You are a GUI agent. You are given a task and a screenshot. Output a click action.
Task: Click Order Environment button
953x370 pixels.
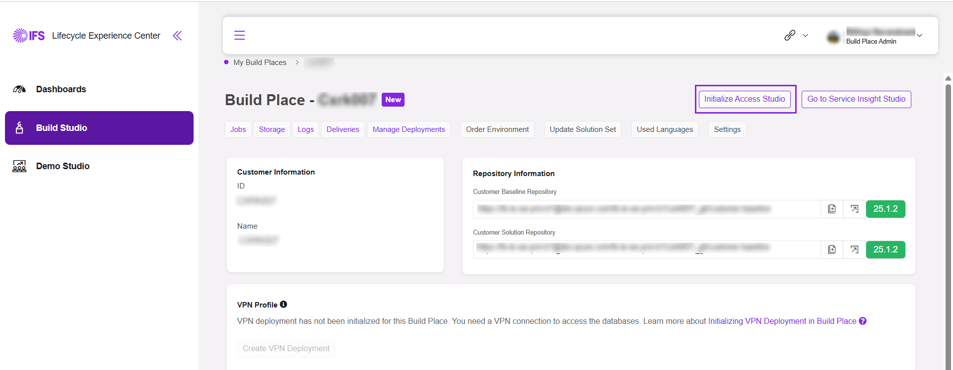point(497,129)
